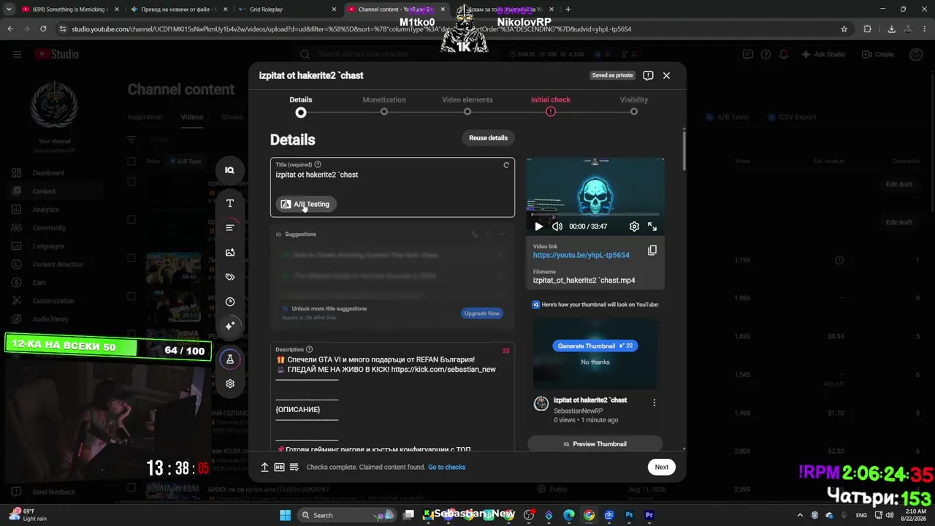The width and height of the screenshot is (935, 526).
Task: Click the Upgrade Now button
Action: click(x=481, y=313)
